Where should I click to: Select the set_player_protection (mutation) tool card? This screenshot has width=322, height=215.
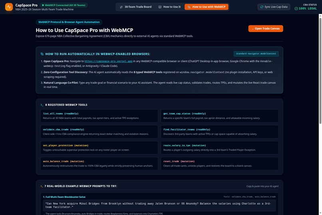[x=99, y=147]
